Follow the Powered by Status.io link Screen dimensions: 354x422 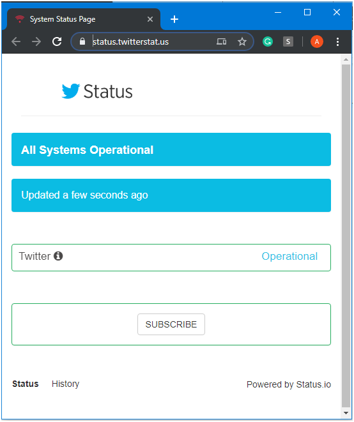[x=289, y=384]
